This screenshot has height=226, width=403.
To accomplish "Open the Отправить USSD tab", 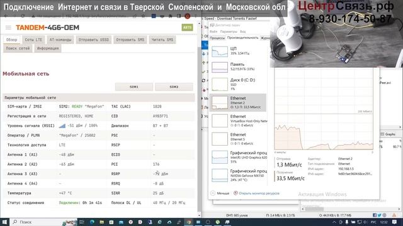I will click(x=94, y=40).
